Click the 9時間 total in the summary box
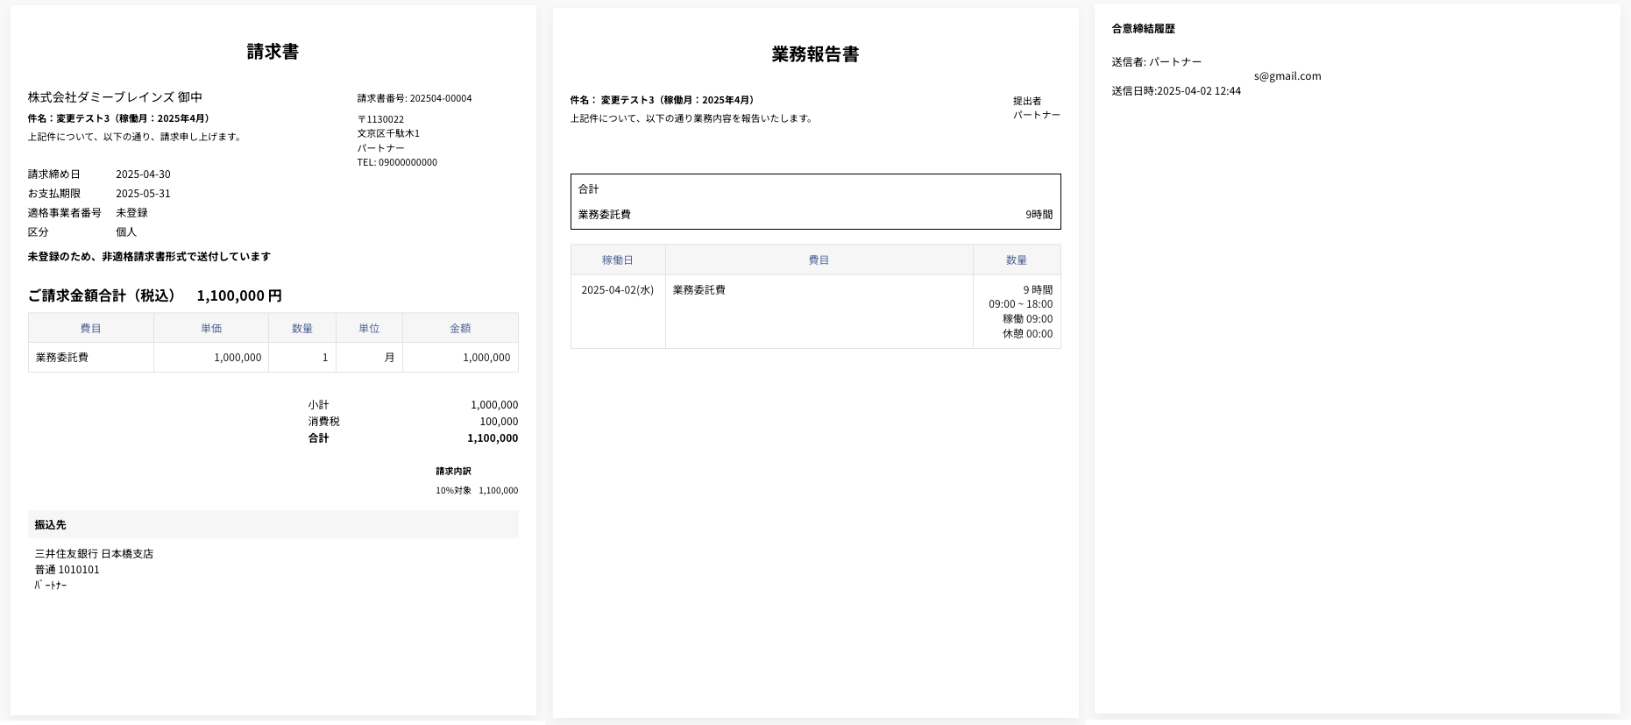 pyautogui.click(x=1039, y=215)
